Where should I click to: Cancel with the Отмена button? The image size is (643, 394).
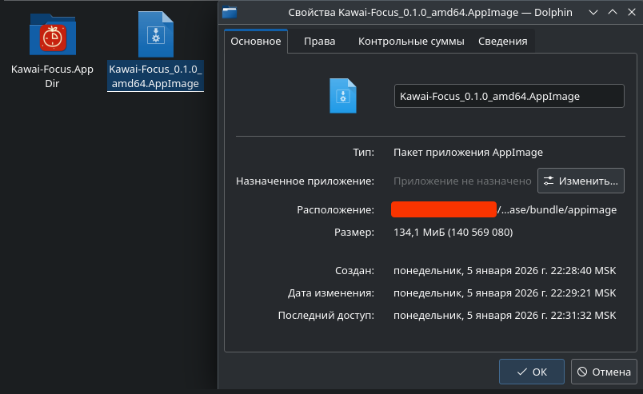click(604, 372)
